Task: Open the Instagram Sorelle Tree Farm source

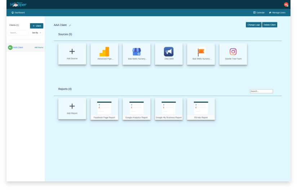Action: coord(233,54)
